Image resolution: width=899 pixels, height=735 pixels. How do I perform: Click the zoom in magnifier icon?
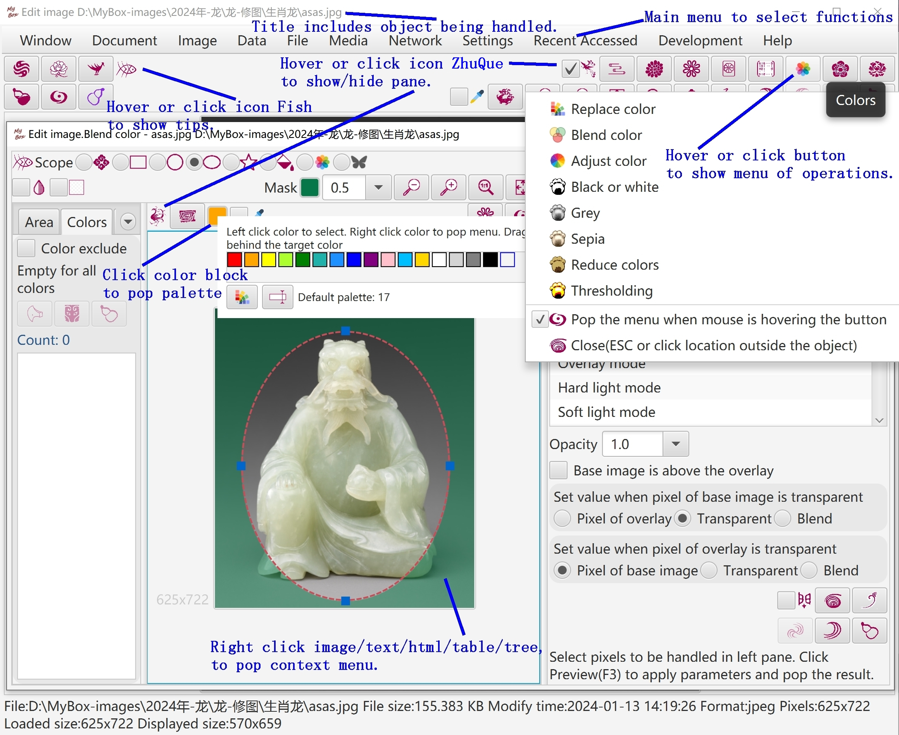tap(449, 187)
